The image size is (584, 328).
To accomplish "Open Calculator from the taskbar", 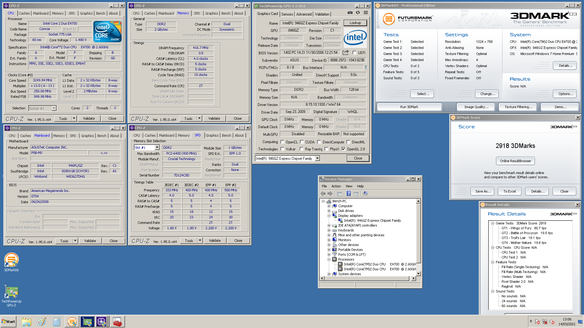I will [56, 322].
